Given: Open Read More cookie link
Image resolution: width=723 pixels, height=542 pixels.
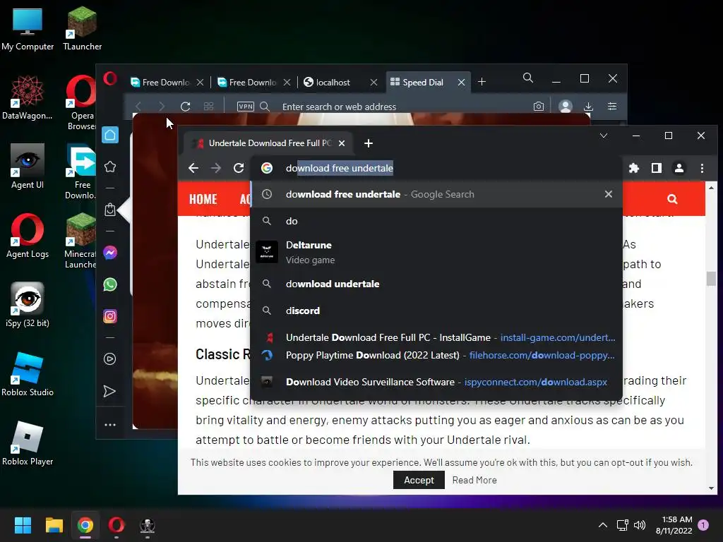Looking at the screenshot, I should [x=474, y=480].
